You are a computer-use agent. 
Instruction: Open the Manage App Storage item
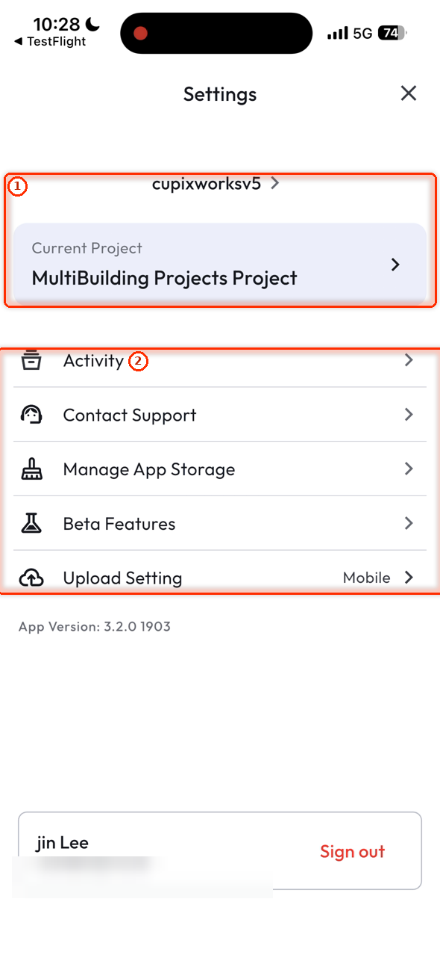coord(220,469)
